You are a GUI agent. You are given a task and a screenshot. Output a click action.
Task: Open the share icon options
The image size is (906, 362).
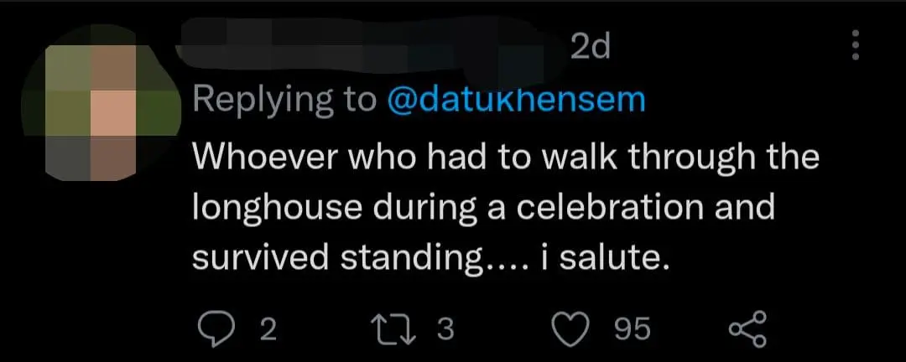coord(747,328)
